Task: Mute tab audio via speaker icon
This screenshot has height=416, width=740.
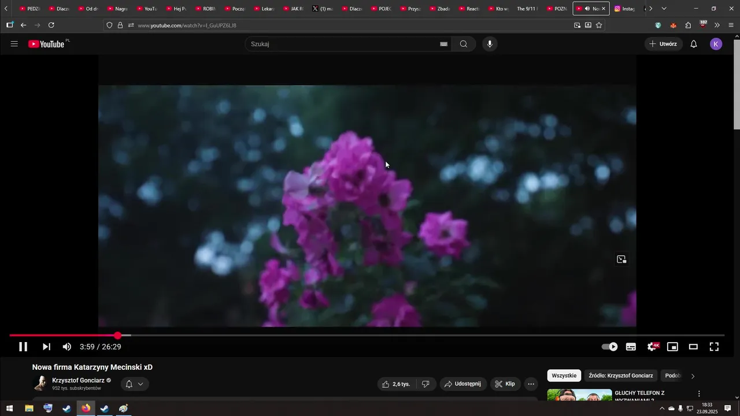Action: (x=587, y=9)
